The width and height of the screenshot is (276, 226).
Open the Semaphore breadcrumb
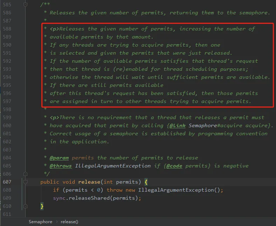click(40, 222)
